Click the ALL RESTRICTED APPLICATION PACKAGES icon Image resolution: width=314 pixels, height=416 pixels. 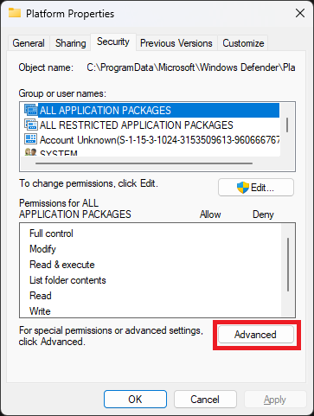(31, 125)
